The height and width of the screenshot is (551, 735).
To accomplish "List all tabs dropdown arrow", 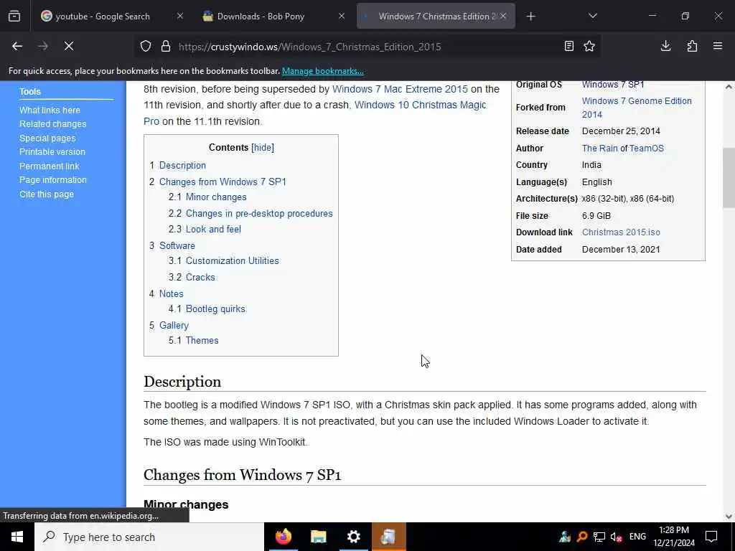I will coord(592,16).
